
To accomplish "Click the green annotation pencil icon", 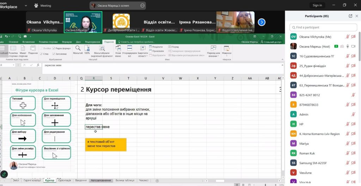I will pyautogui.click(x=4, y=174).
